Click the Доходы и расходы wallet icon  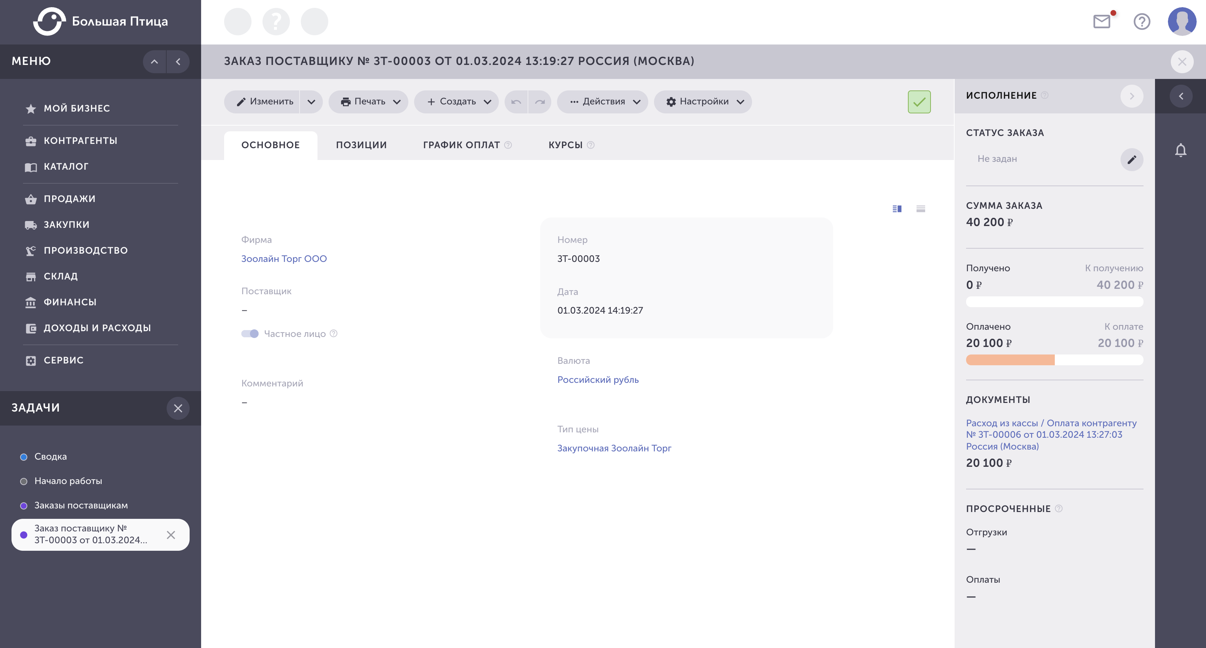coord(31,328)
